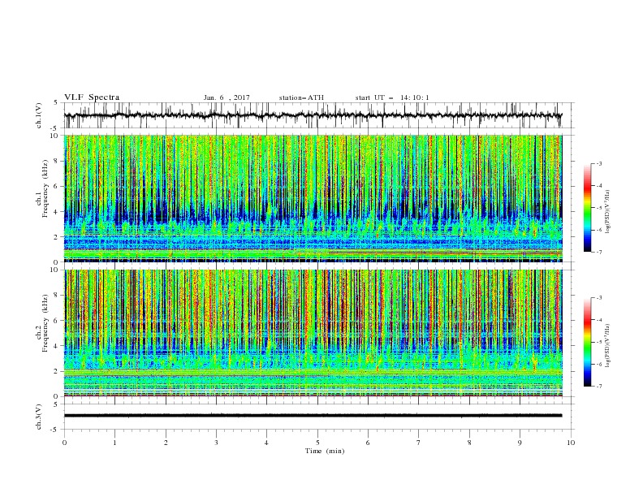The width and height of the screenshot is (643, 497).
Task: Click the time axis tick label '8'
Action: [x=469, y=443]
